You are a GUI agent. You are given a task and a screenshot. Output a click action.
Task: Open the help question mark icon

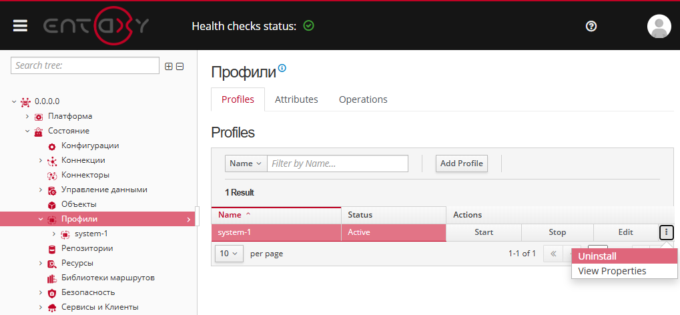591,27
